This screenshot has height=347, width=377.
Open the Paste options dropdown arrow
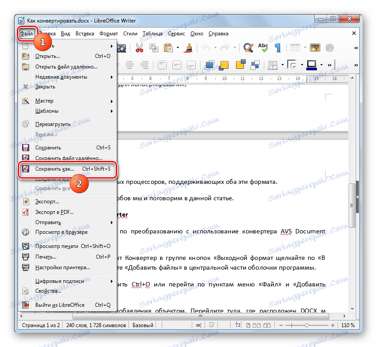click(x=178, y=48)
